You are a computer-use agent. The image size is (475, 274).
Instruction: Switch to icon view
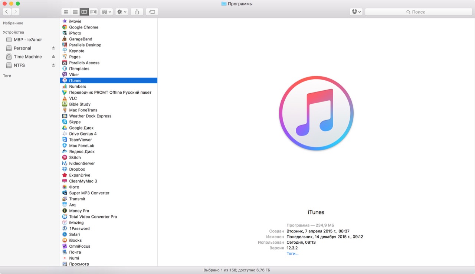click(66, 12)
